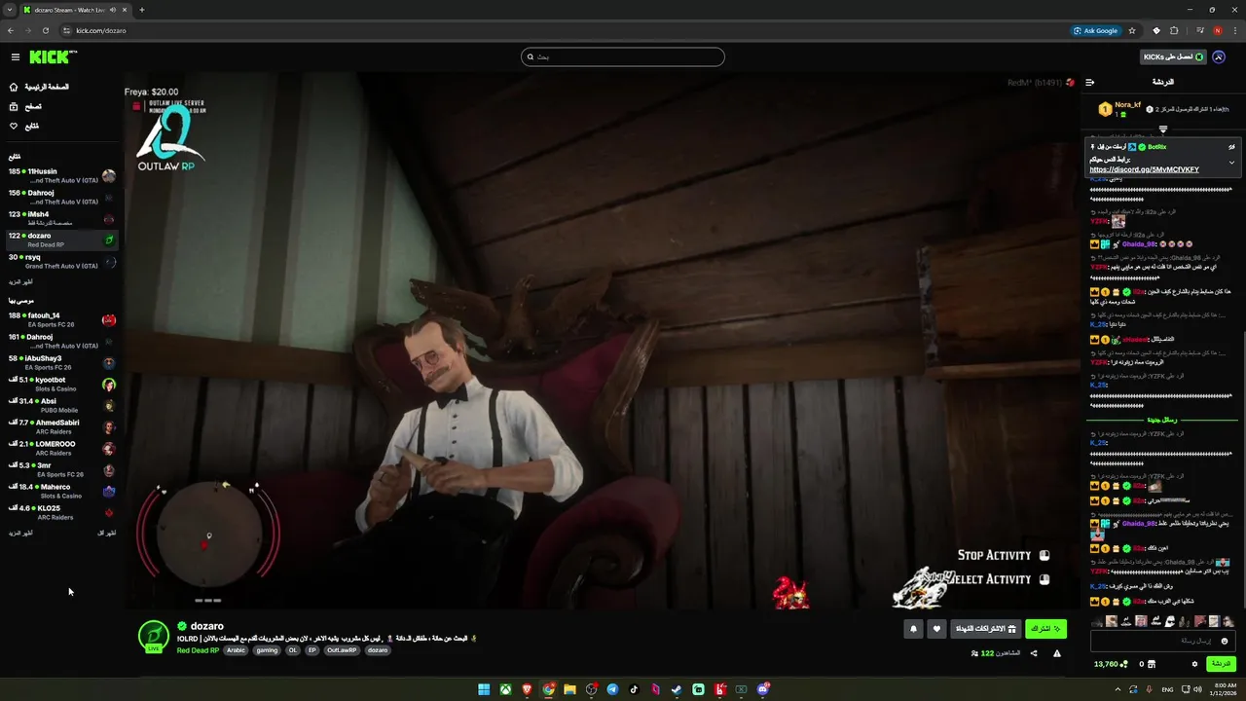
Task: Toggle follow heart button
Action: tap(936, 629)
